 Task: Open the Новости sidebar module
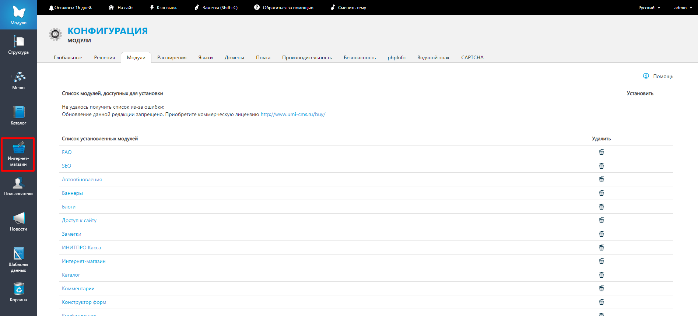18,222
